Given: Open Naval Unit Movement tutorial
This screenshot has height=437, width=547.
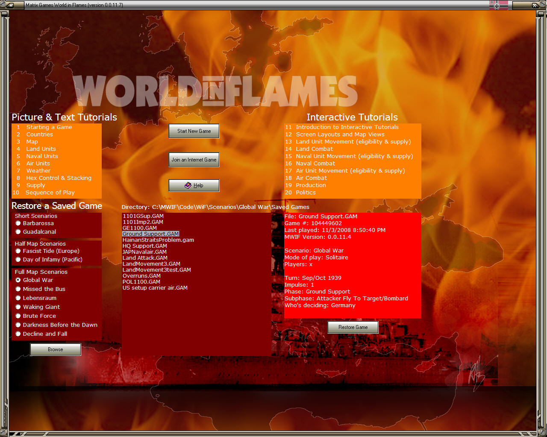Looking at the screenshot, I should tap(353, 156).
